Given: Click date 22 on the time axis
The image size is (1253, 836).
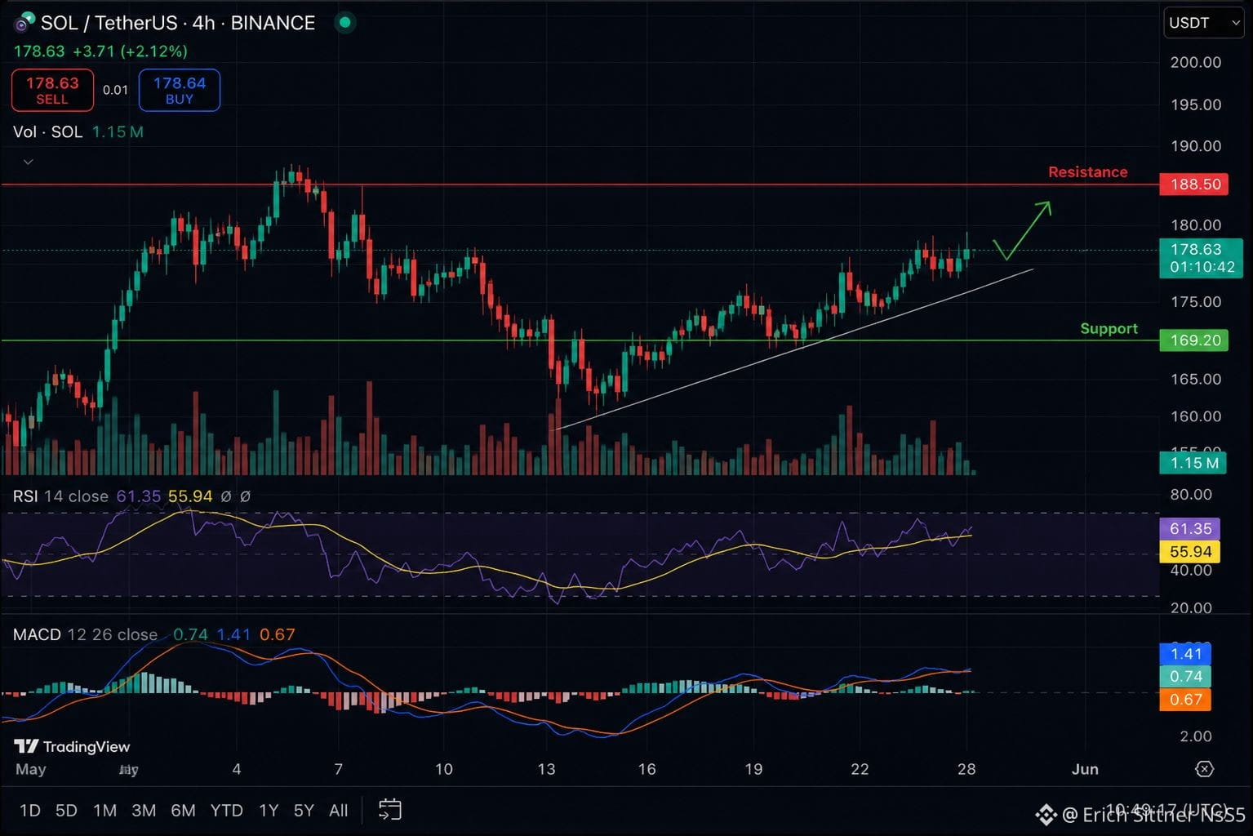Looking at the screenshot, I should [860, 769].
